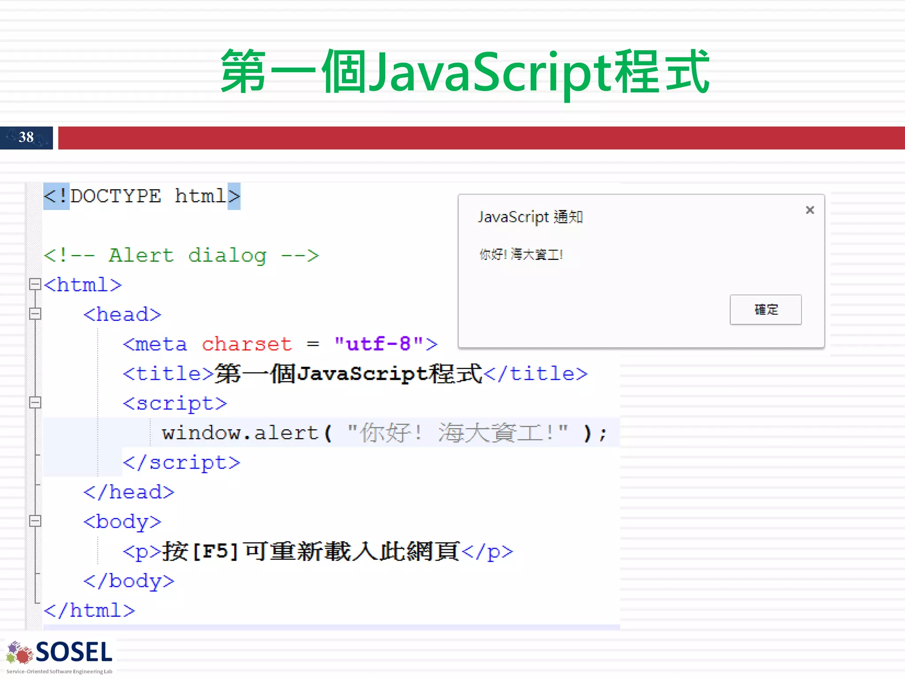Click the JavaScript 通知 dialog title

click(530, 217)
